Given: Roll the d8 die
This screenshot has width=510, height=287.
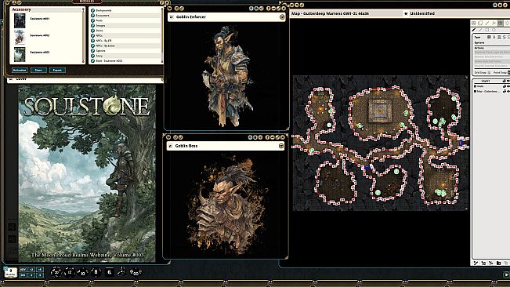Looking at the screenshot, I should coord(96,272).
